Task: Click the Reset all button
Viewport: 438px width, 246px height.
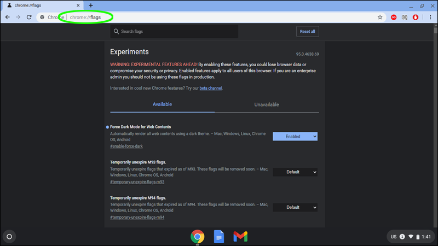Action: 308,32
